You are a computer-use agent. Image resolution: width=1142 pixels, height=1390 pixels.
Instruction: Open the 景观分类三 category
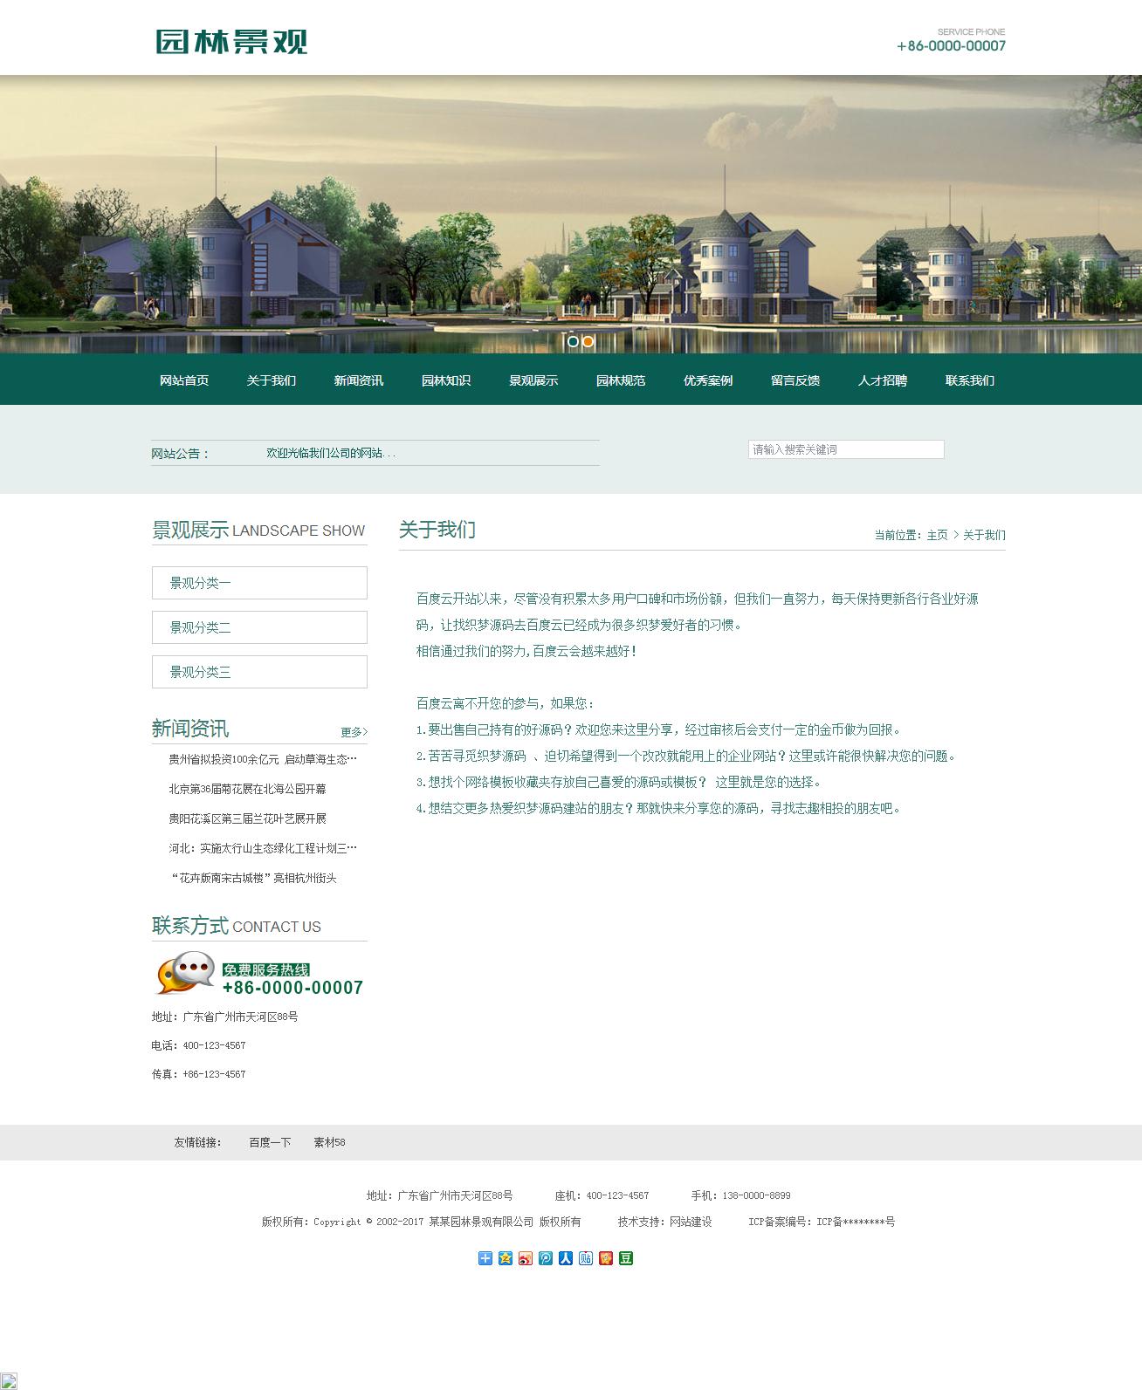[259, 672]
